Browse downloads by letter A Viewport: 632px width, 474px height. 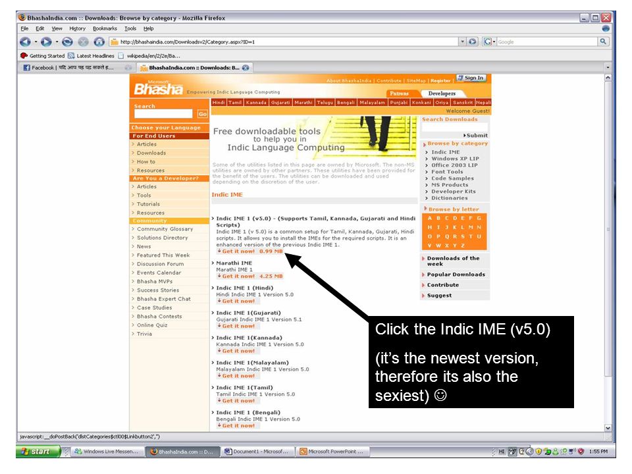[x=430, y=218]
